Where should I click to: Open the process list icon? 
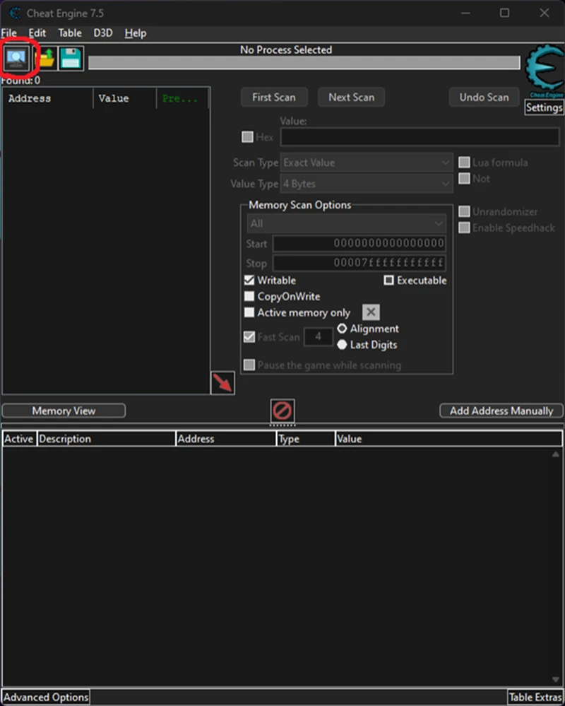pos(17,58)
